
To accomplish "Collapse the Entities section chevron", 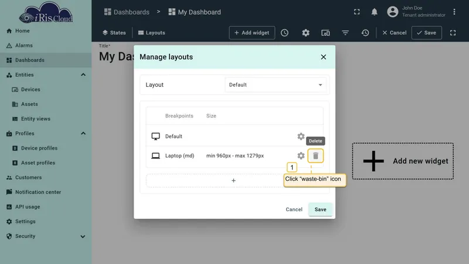I will click(83, 75).
